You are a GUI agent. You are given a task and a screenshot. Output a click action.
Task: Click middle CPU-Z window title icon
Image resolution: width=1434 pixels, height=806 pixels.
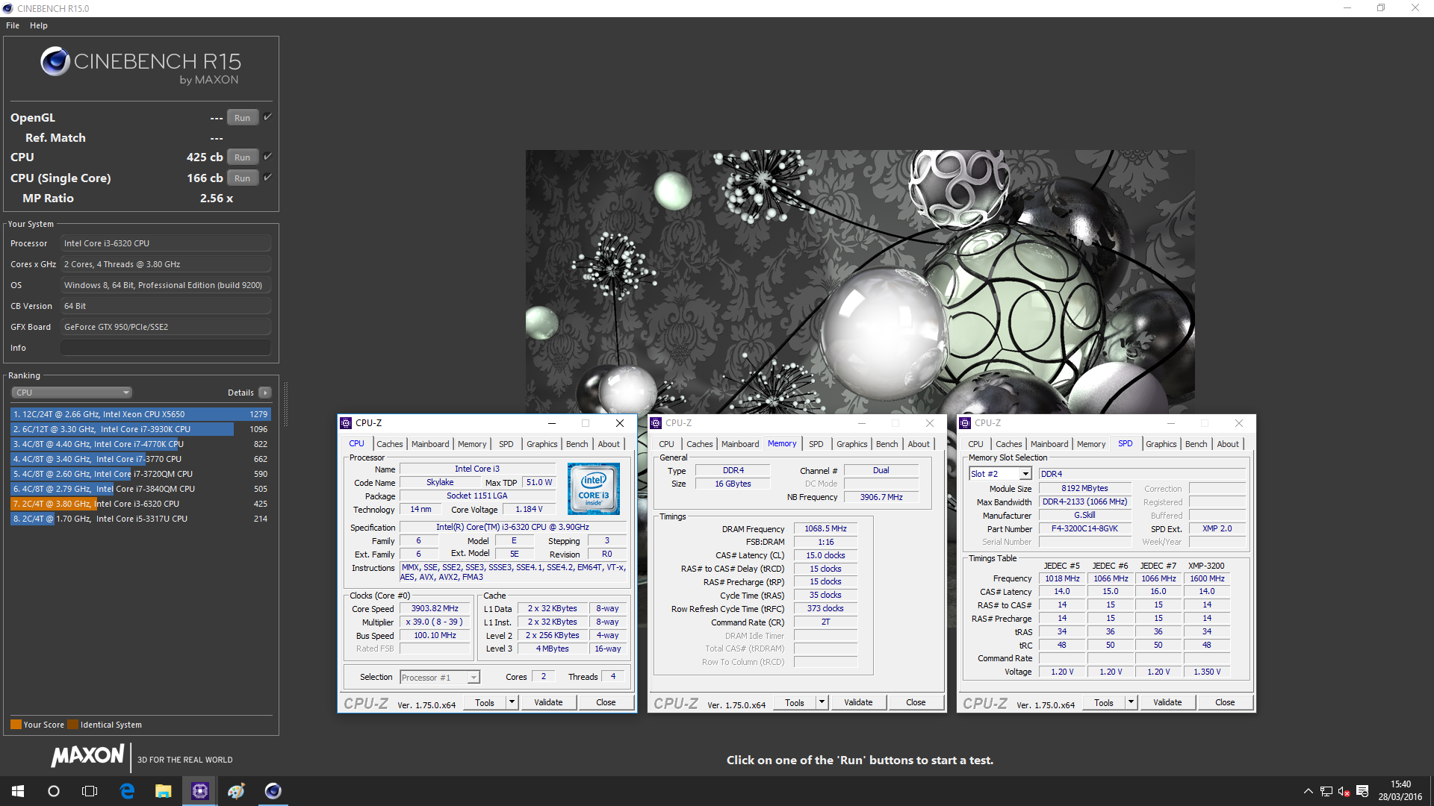point(656,423)
